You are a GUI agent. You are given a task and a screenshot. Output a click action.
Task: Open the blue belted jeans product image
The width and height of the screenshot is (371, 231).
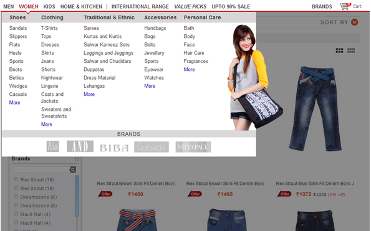(x=315, y=108)
